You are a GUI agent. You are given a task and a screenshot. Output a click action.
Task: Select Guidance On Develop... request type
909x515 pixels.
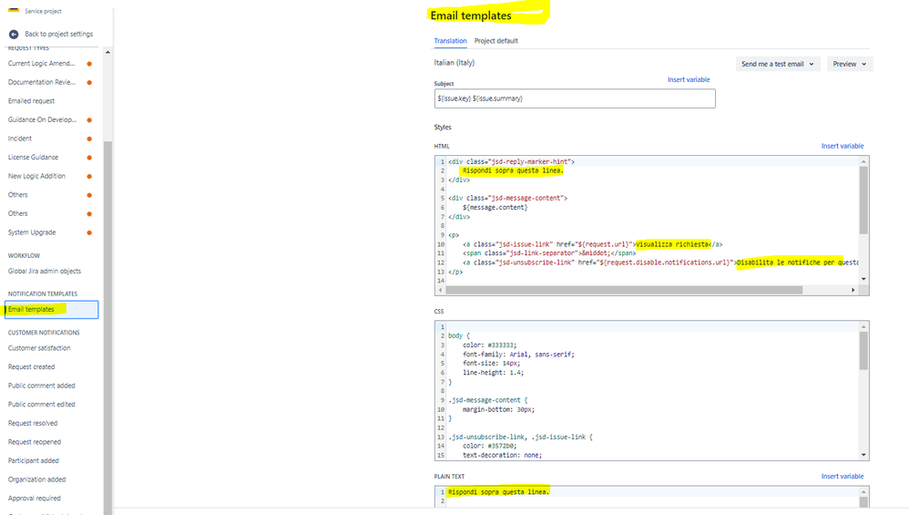click(42, 119)
